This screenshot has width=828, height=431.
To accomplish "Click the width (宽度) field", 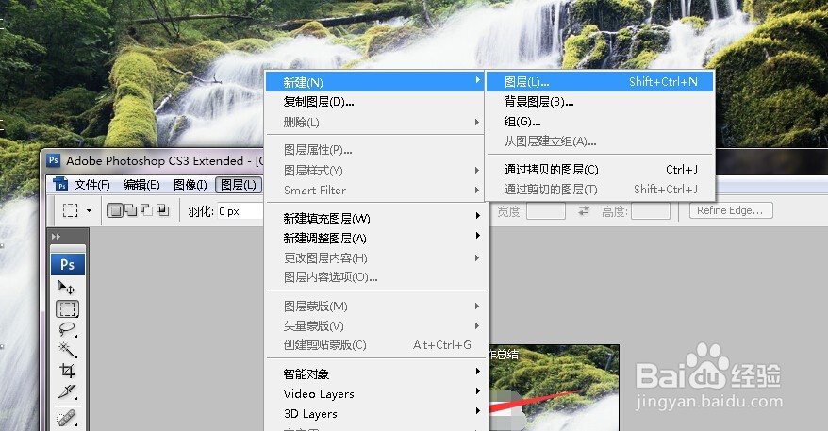I will click(x=546, y=211).
